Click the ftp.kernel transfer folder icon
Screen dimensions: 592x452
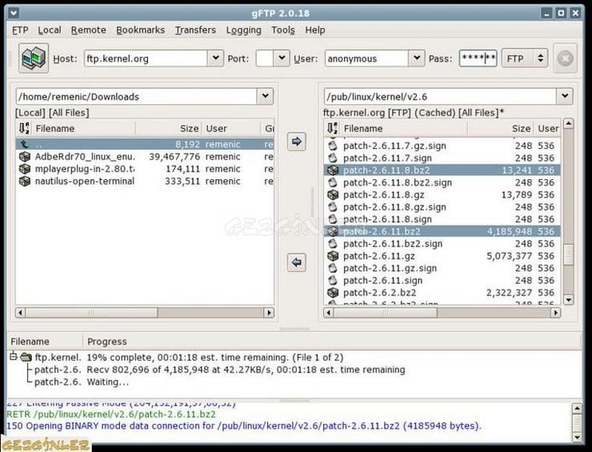(26, 357)
